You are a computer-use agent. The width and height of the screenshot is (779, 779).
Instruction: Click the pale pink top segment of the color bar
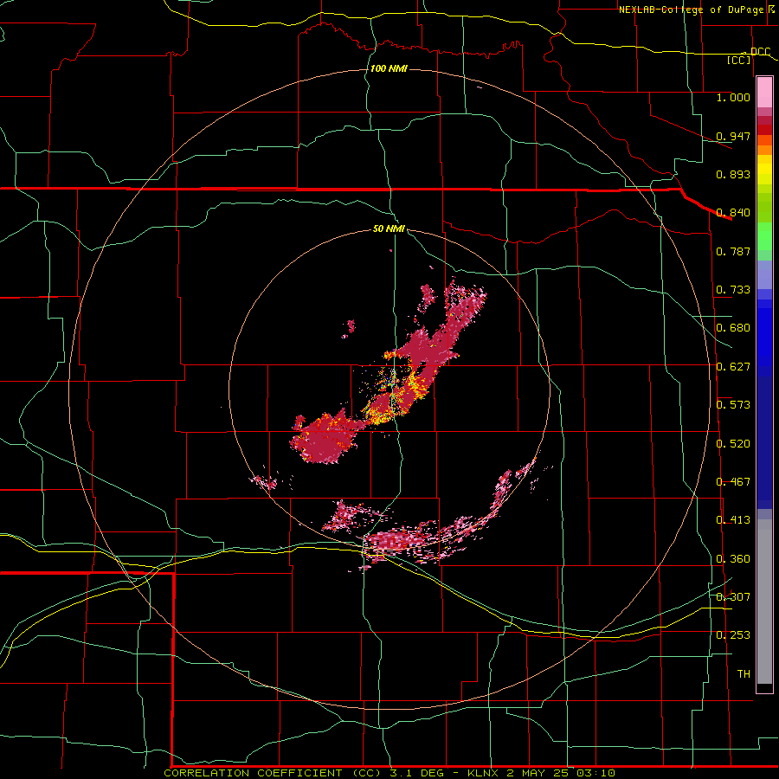pos(764,92)
